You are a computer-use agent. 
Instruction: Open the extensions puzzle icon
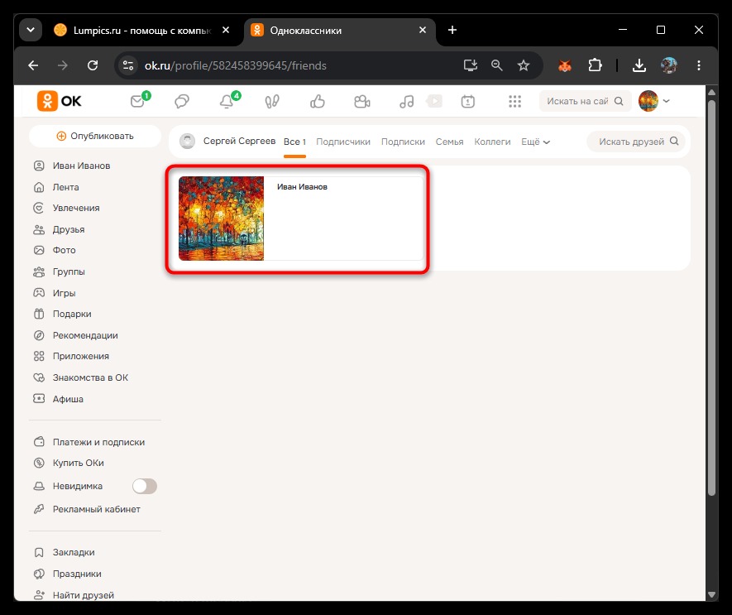click(x=595, y=65)
